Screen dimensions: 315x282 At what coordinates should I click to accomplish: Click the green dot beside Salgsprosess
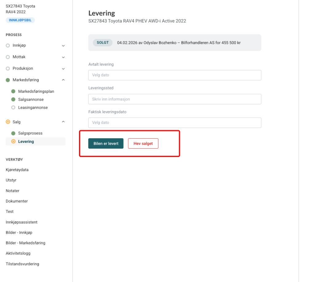pos(13,133)
